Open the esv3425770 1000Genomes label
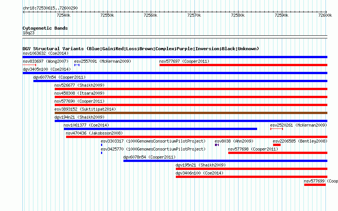The height and width of the screenshot is (211, 338). [153, 149]
